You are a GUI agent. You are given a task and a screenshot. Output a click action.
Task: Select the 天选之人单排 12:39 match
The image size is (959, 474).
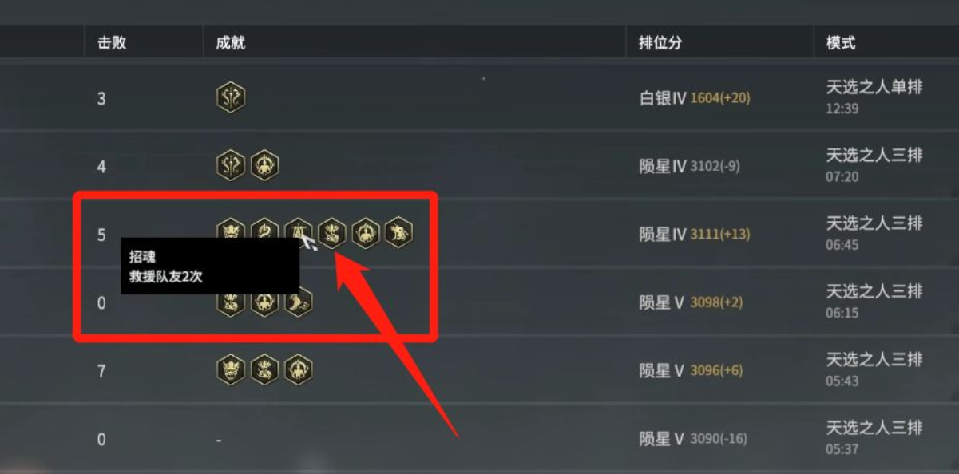874,97
